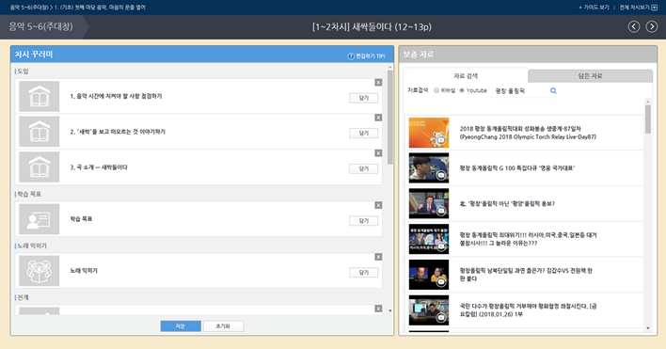
Task: Open the Olympic Torch Relay video thumbnail
Action: pos(429,133)
